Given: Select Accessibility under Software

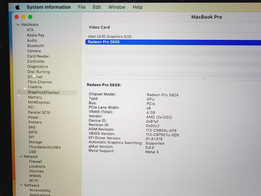Looking at the screenshot, I should pos(40,190).
